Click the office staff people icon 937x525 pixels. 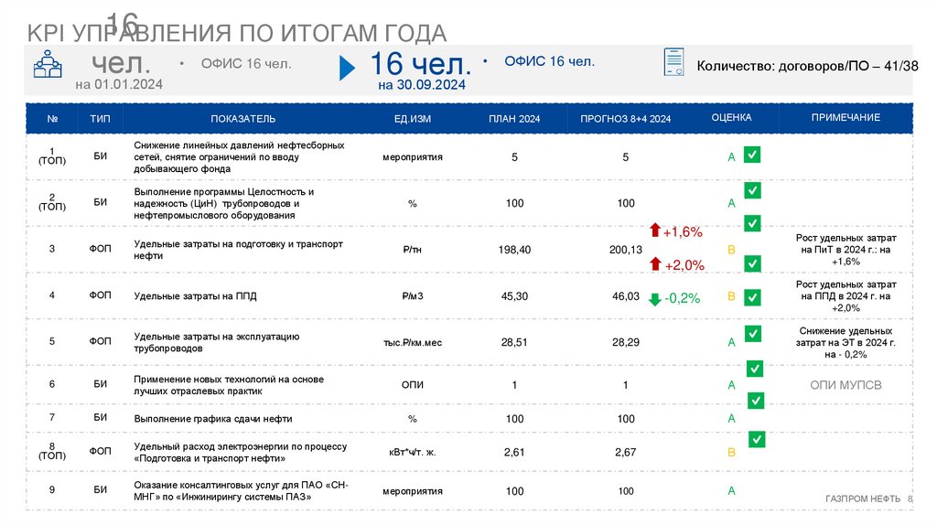point(48,64)
